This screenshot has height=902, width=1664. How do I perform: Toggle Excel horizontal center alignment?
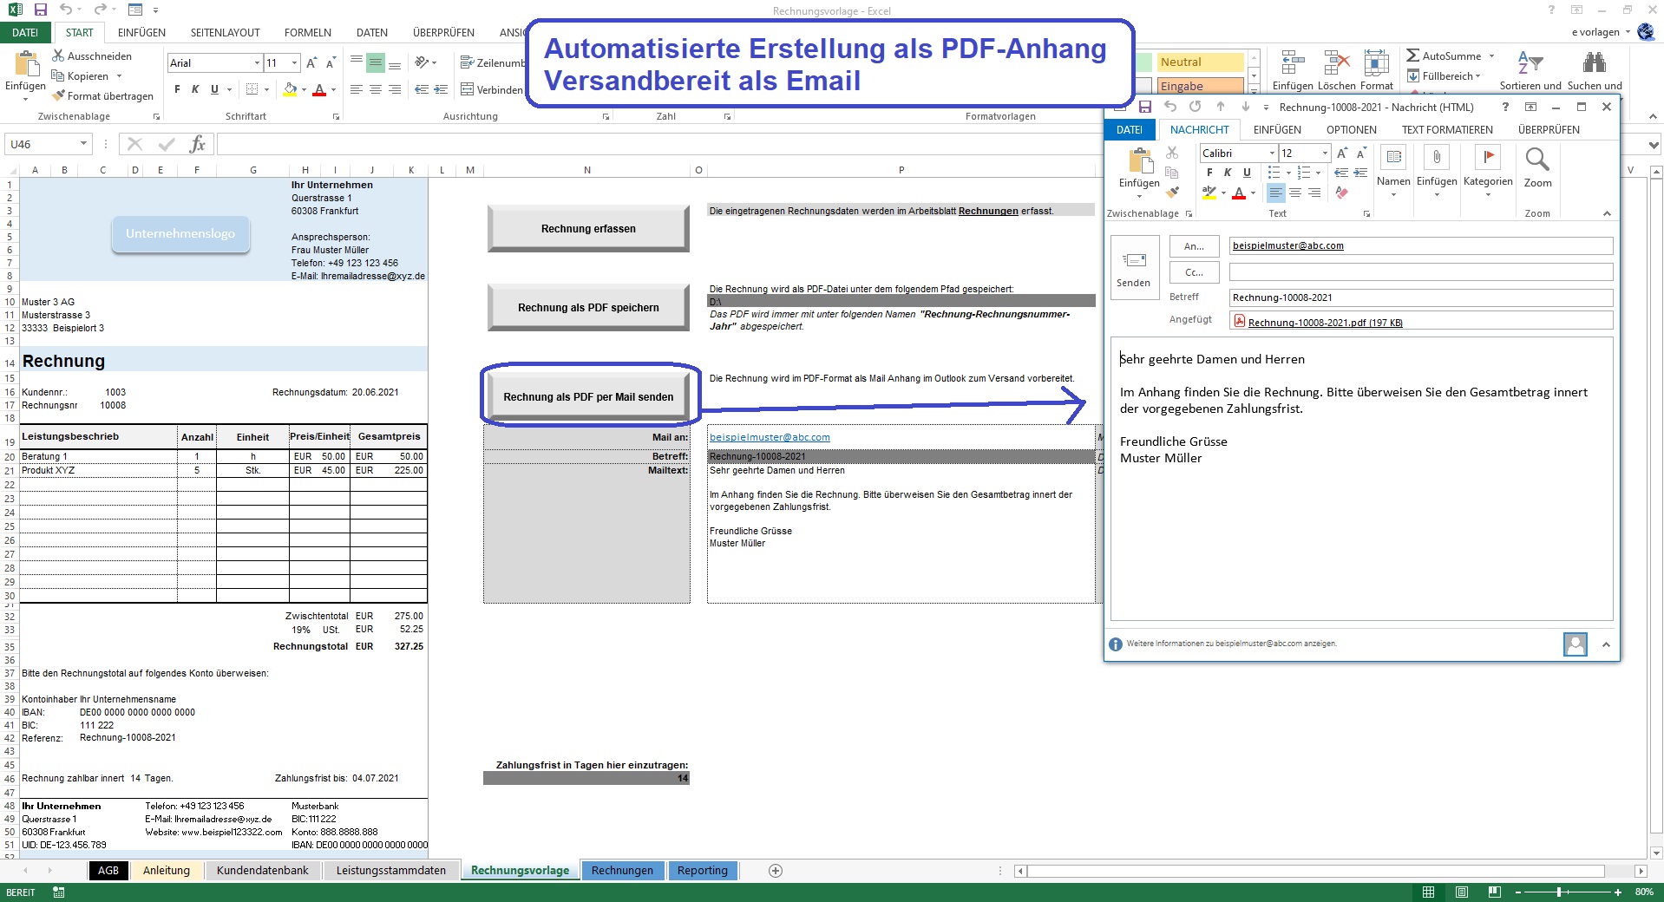click(x=375, y=89)
